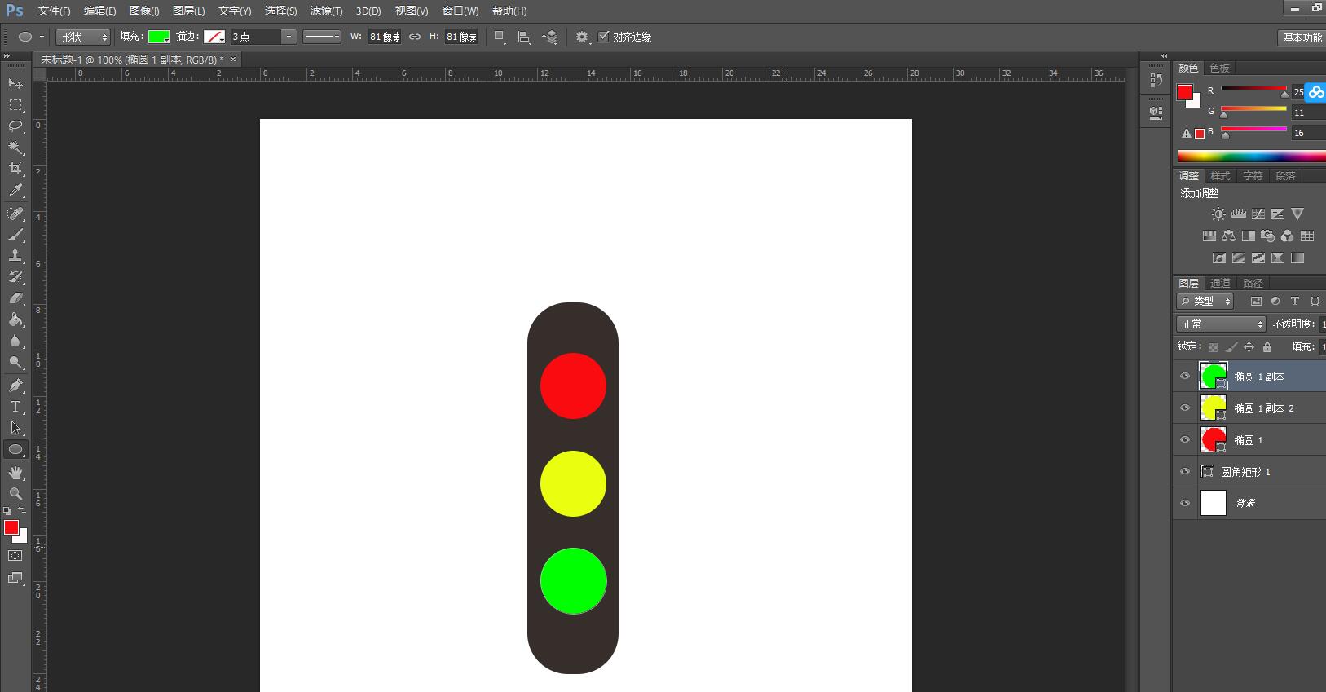Viewport: 1326px width, 692px height.
Task: Click the green fill color swatch
Action: coord(159,37)
